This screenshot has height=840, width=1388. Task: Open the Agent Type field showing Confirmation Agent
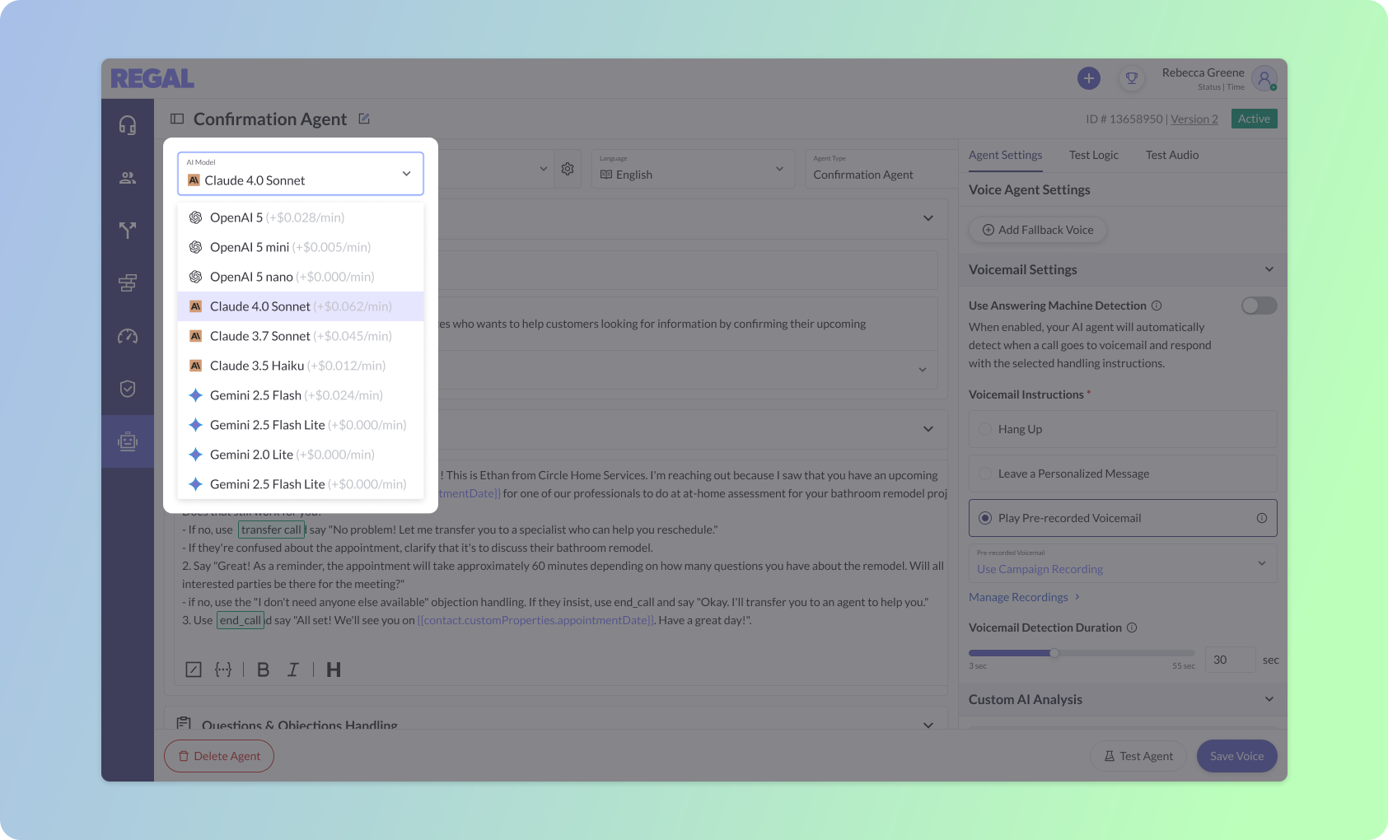click(881, 169)
